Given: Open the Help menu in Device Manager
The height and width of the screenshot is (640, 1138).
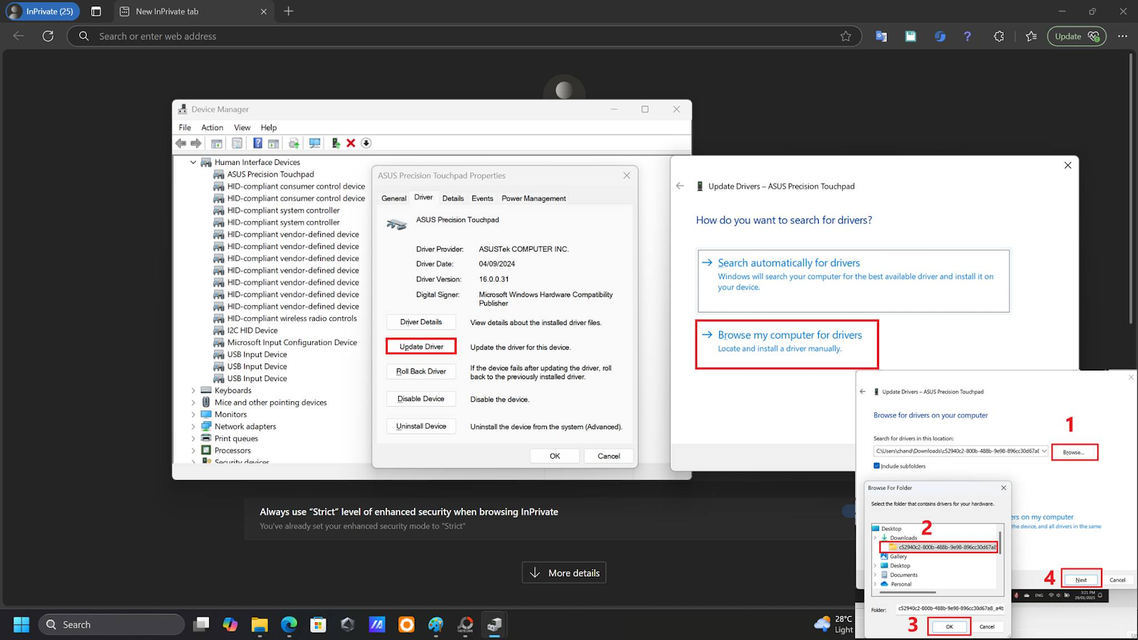Looking at the screenshot, I should pos(269,127).
